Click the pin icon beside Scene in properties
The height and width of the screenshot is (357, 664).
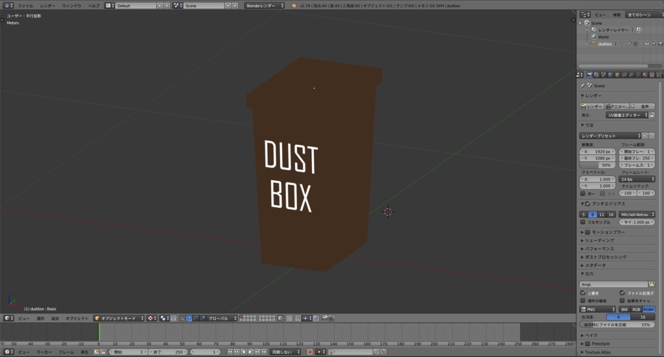(x=583, y=86)
